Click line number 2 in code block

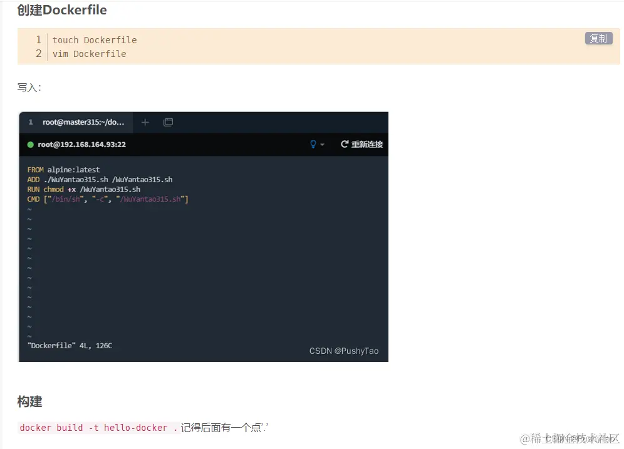(x=39, y=53)
